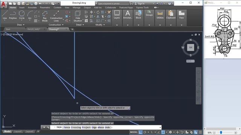The image size is (241, 135).
Task: Click zoom out minus button in image viewer
Action: click(x=214, y=133)
